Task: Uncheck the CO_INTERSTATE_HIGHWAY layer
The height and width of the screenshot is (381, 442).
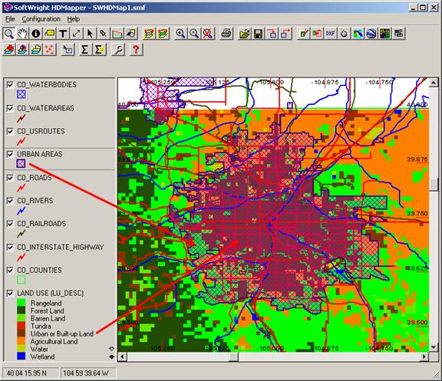Action: [10, 248]
